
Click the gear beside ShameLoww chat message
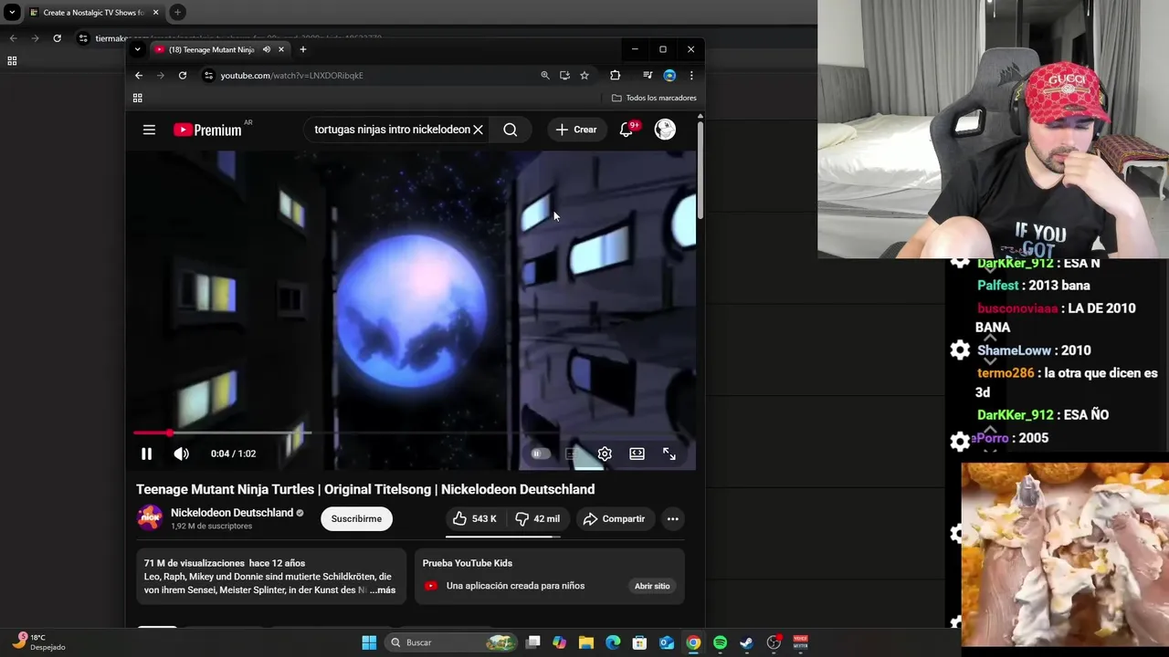(x=960, y=350)
